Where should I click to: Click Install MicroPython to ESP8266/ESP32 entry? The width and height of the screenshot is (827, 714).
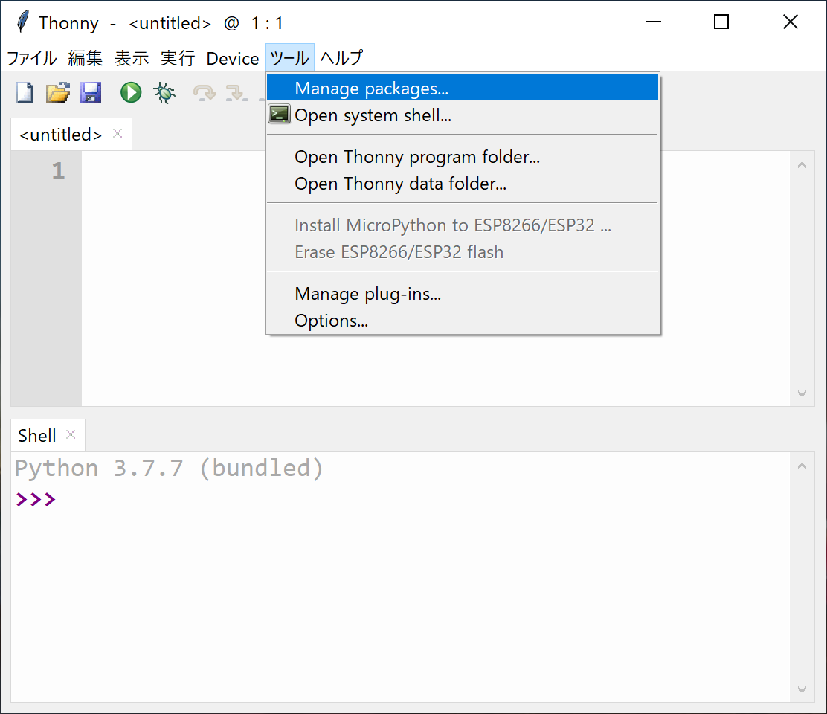[x=463, y=225]
